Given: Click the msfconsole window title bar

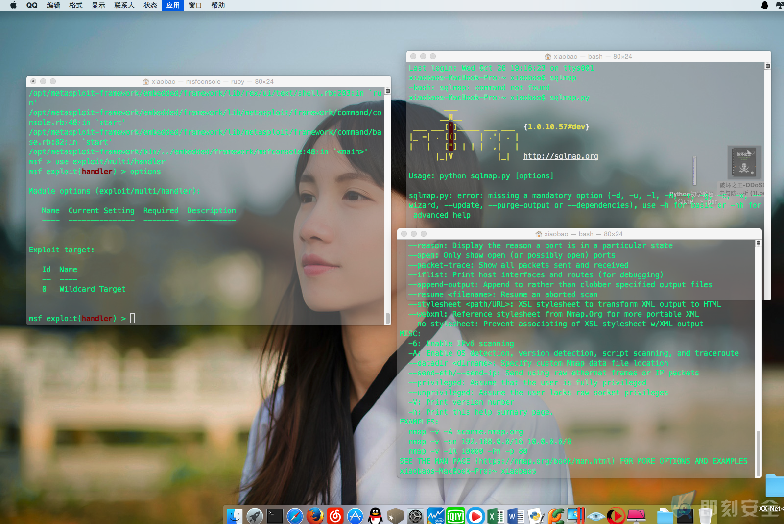Looking at the screenshot, I should point(209,81).
